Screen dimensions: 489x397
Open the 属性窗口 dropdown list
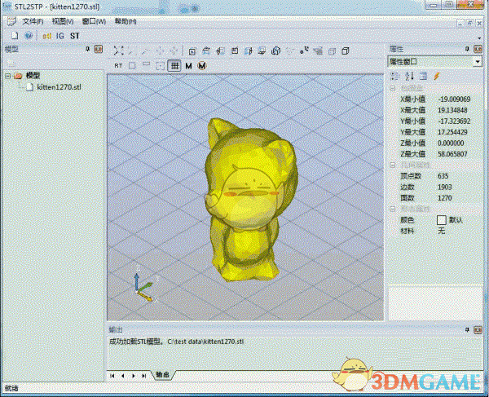[x=477, y=61]
